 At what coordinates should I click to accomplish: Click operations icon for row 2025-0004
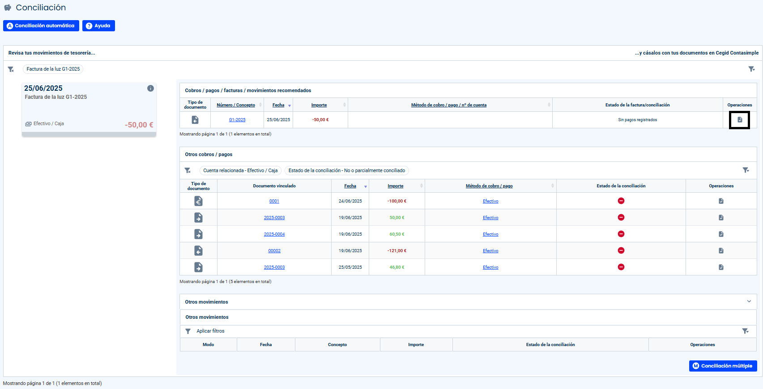pyautogui.click(x=721, y=234)
